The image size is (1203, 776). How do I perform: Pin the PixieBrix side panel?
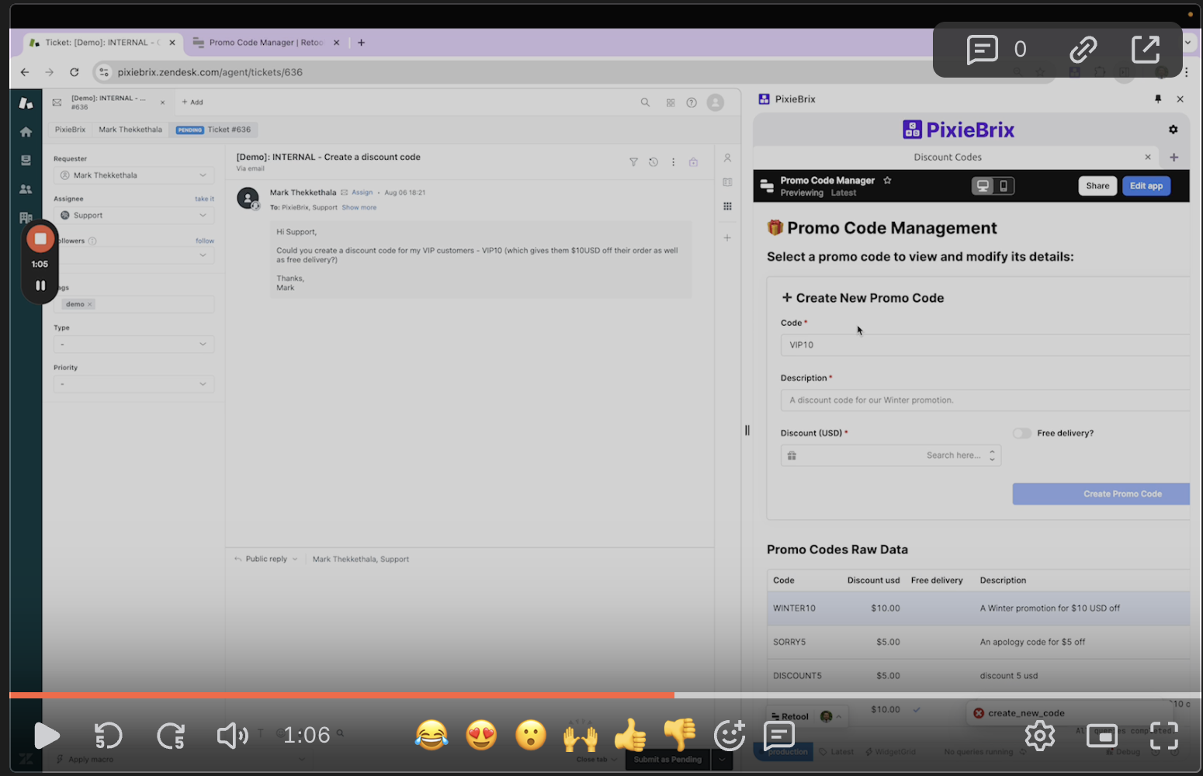pos(1158,99)
